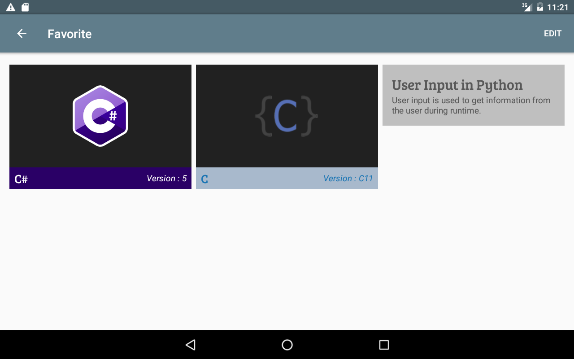Open the User Input in Python card
The width and height of the screenshot is (574, 359).
474,95
